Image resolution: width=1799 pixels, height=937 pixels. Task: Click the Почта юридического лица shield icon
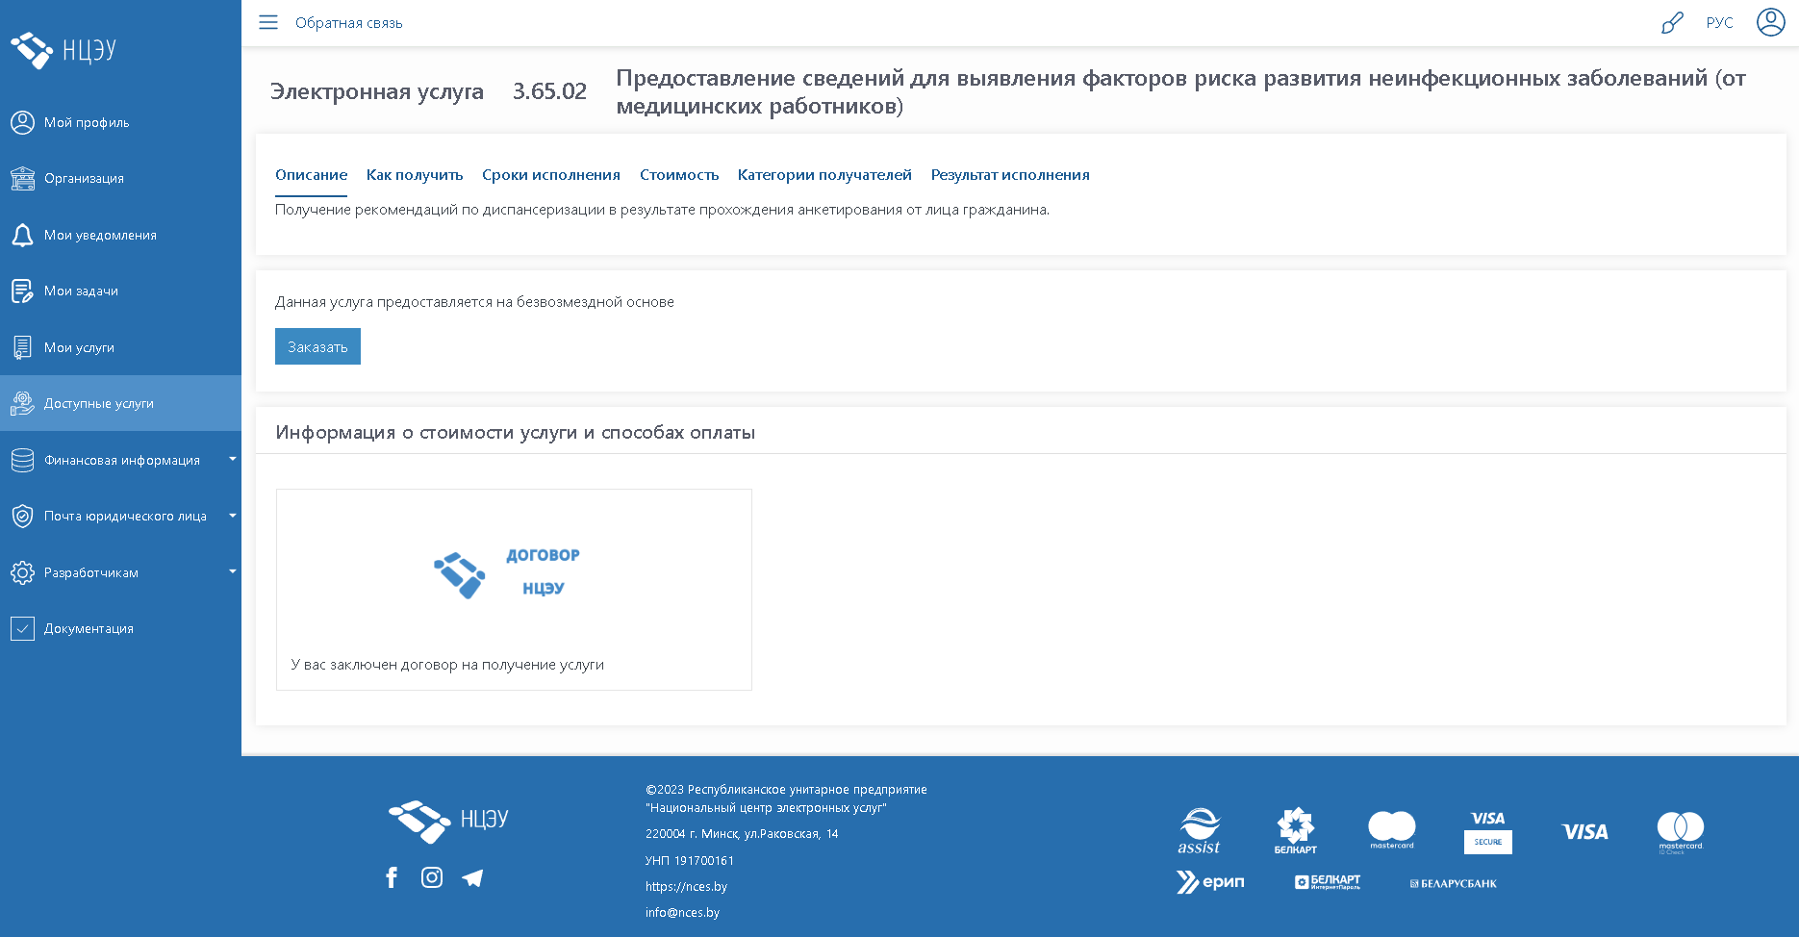pos(22,516)
